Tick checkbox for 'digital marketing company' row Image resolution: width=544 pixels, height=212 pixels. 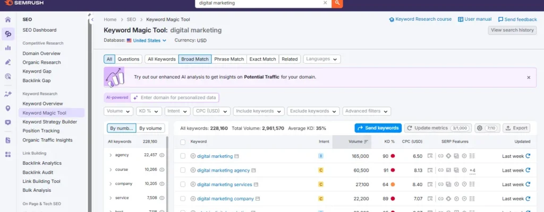pyautogui.click(x=183, y=199)
